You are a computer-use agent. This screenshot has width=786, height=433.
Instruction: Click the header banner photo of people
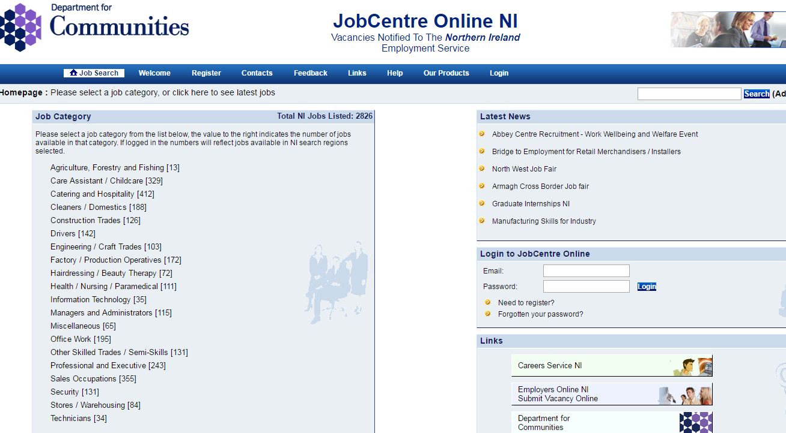click(728, 29)
